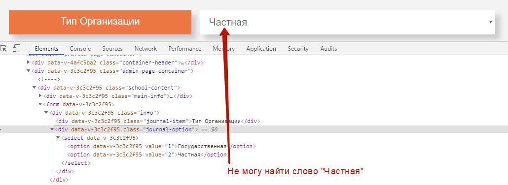Collapse the journal-option div node
Image resolution: width=508 pixels, height=185 pixels.
pos(52,129)
